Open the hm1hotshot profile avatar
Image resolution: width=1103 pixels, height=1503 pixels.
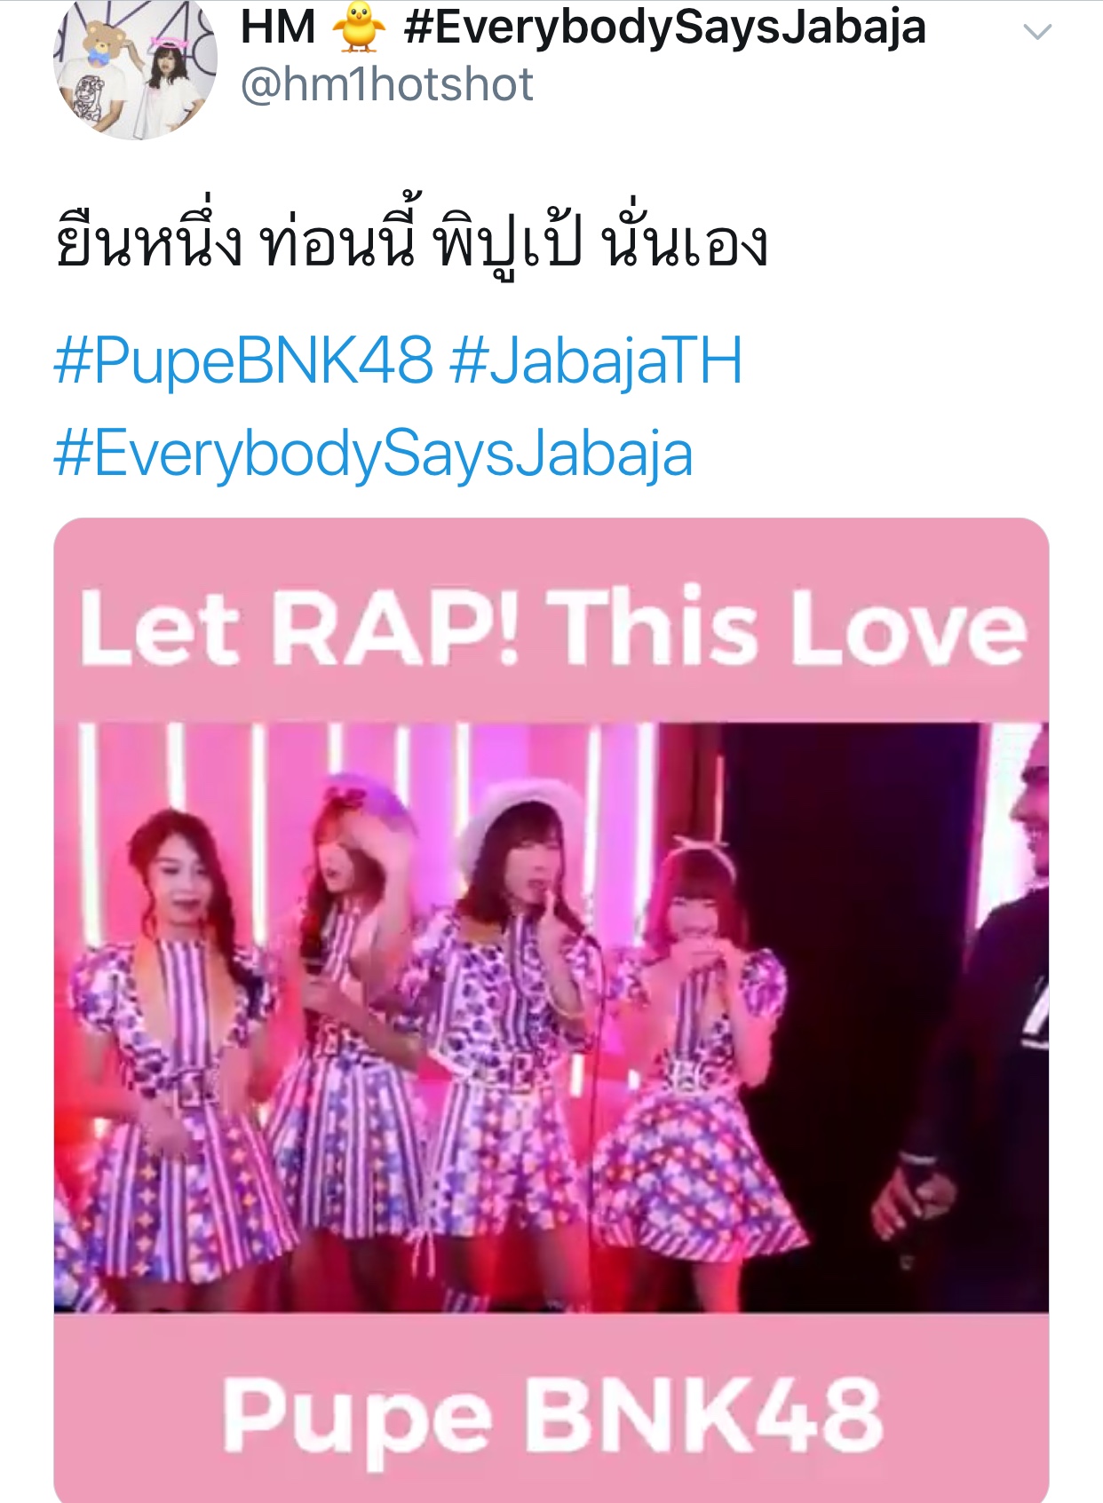[x=135, y=69]
